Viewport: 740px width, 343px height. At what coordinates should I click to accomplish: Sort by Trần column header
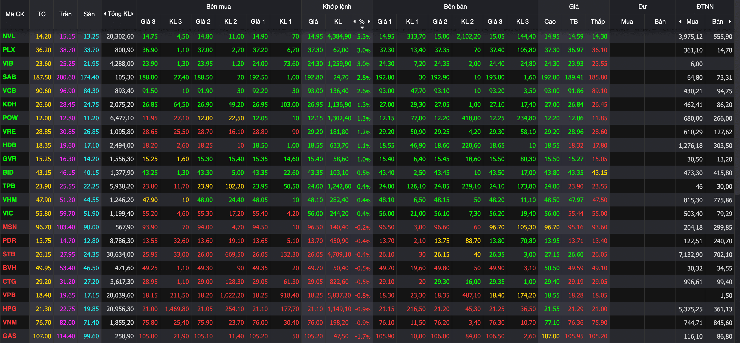[65, 14]
